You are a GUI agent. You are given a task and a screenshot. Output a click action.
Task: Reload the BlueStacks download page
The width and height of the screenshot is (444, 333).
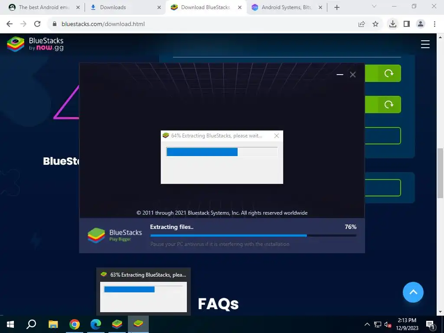coord(37,24)
